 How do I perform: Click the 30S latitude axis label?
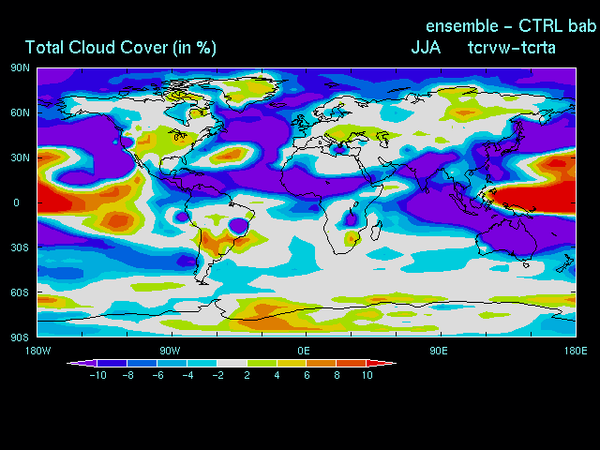20,247
